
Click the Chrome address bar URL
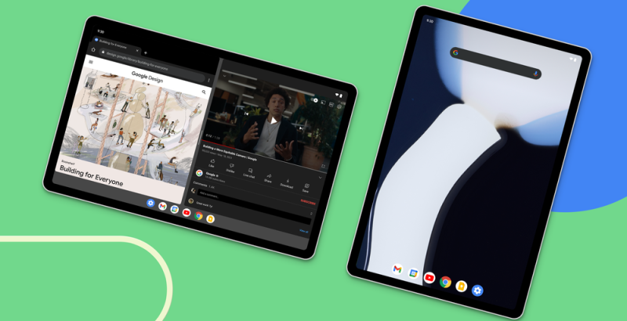pos(136,61)
